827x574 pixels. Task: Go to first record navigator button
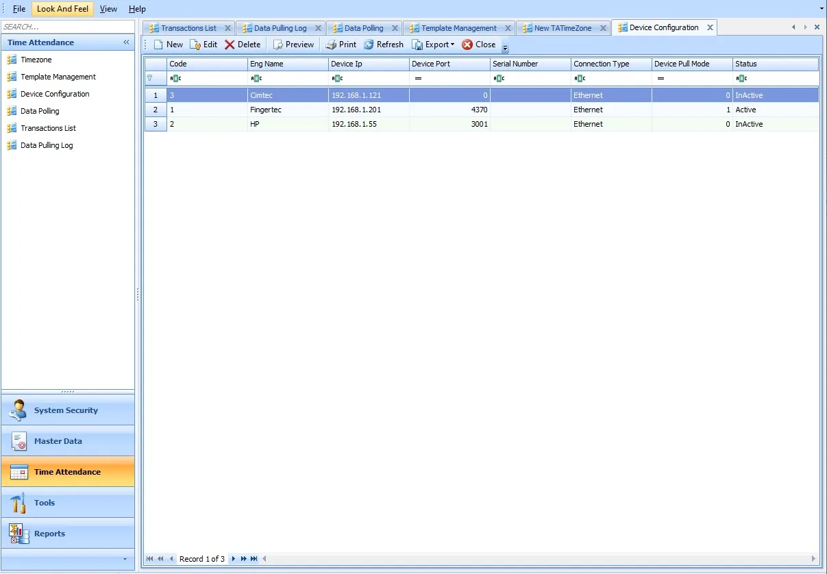[150, 559]
